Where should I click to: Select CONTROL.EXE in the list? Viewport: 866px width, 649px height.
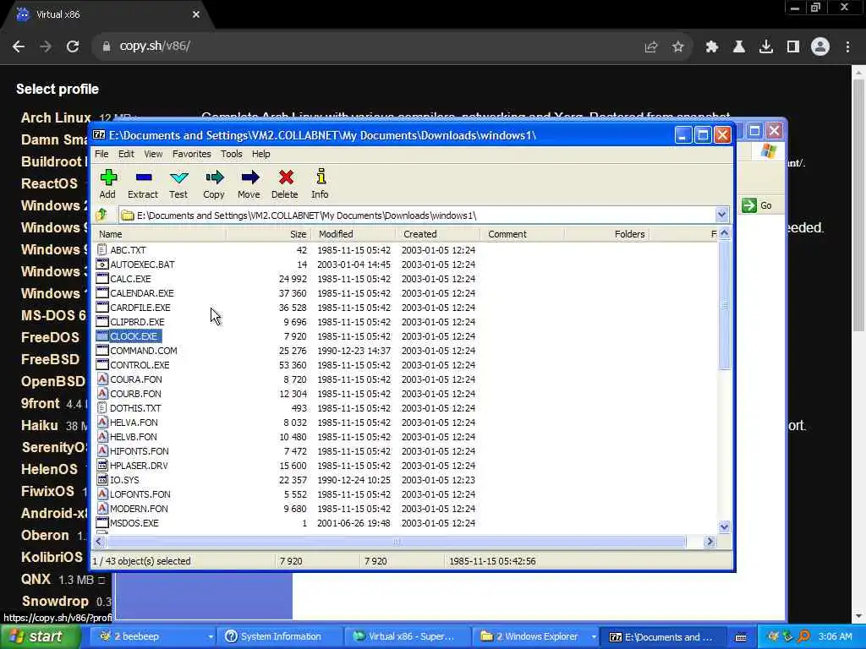140,365
